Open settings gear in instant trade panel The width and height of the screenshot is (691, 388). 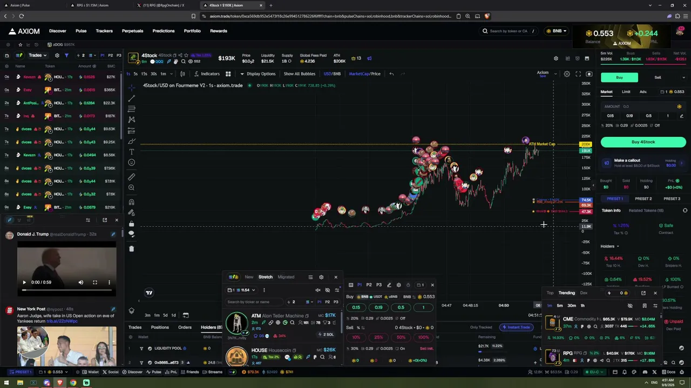[x=398, y=285]
